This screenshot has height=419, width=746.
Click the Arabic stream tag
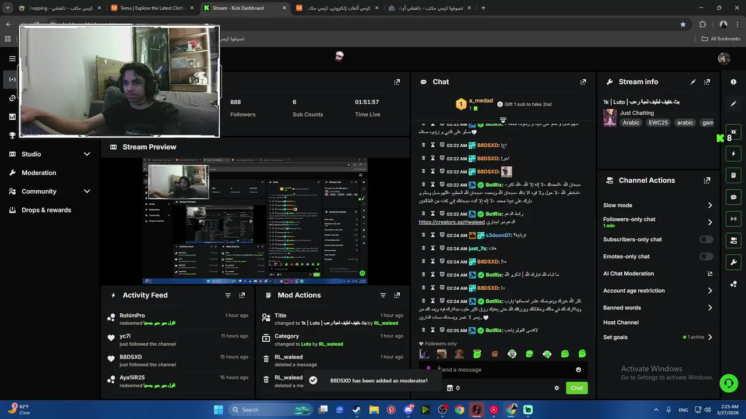[x=631, y=123]
